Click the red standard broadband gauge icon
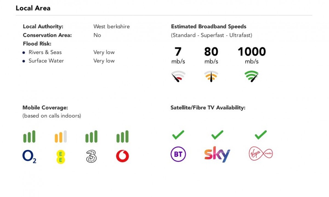Viewport: 329px width, 197px height. click(x=178, y=77)
